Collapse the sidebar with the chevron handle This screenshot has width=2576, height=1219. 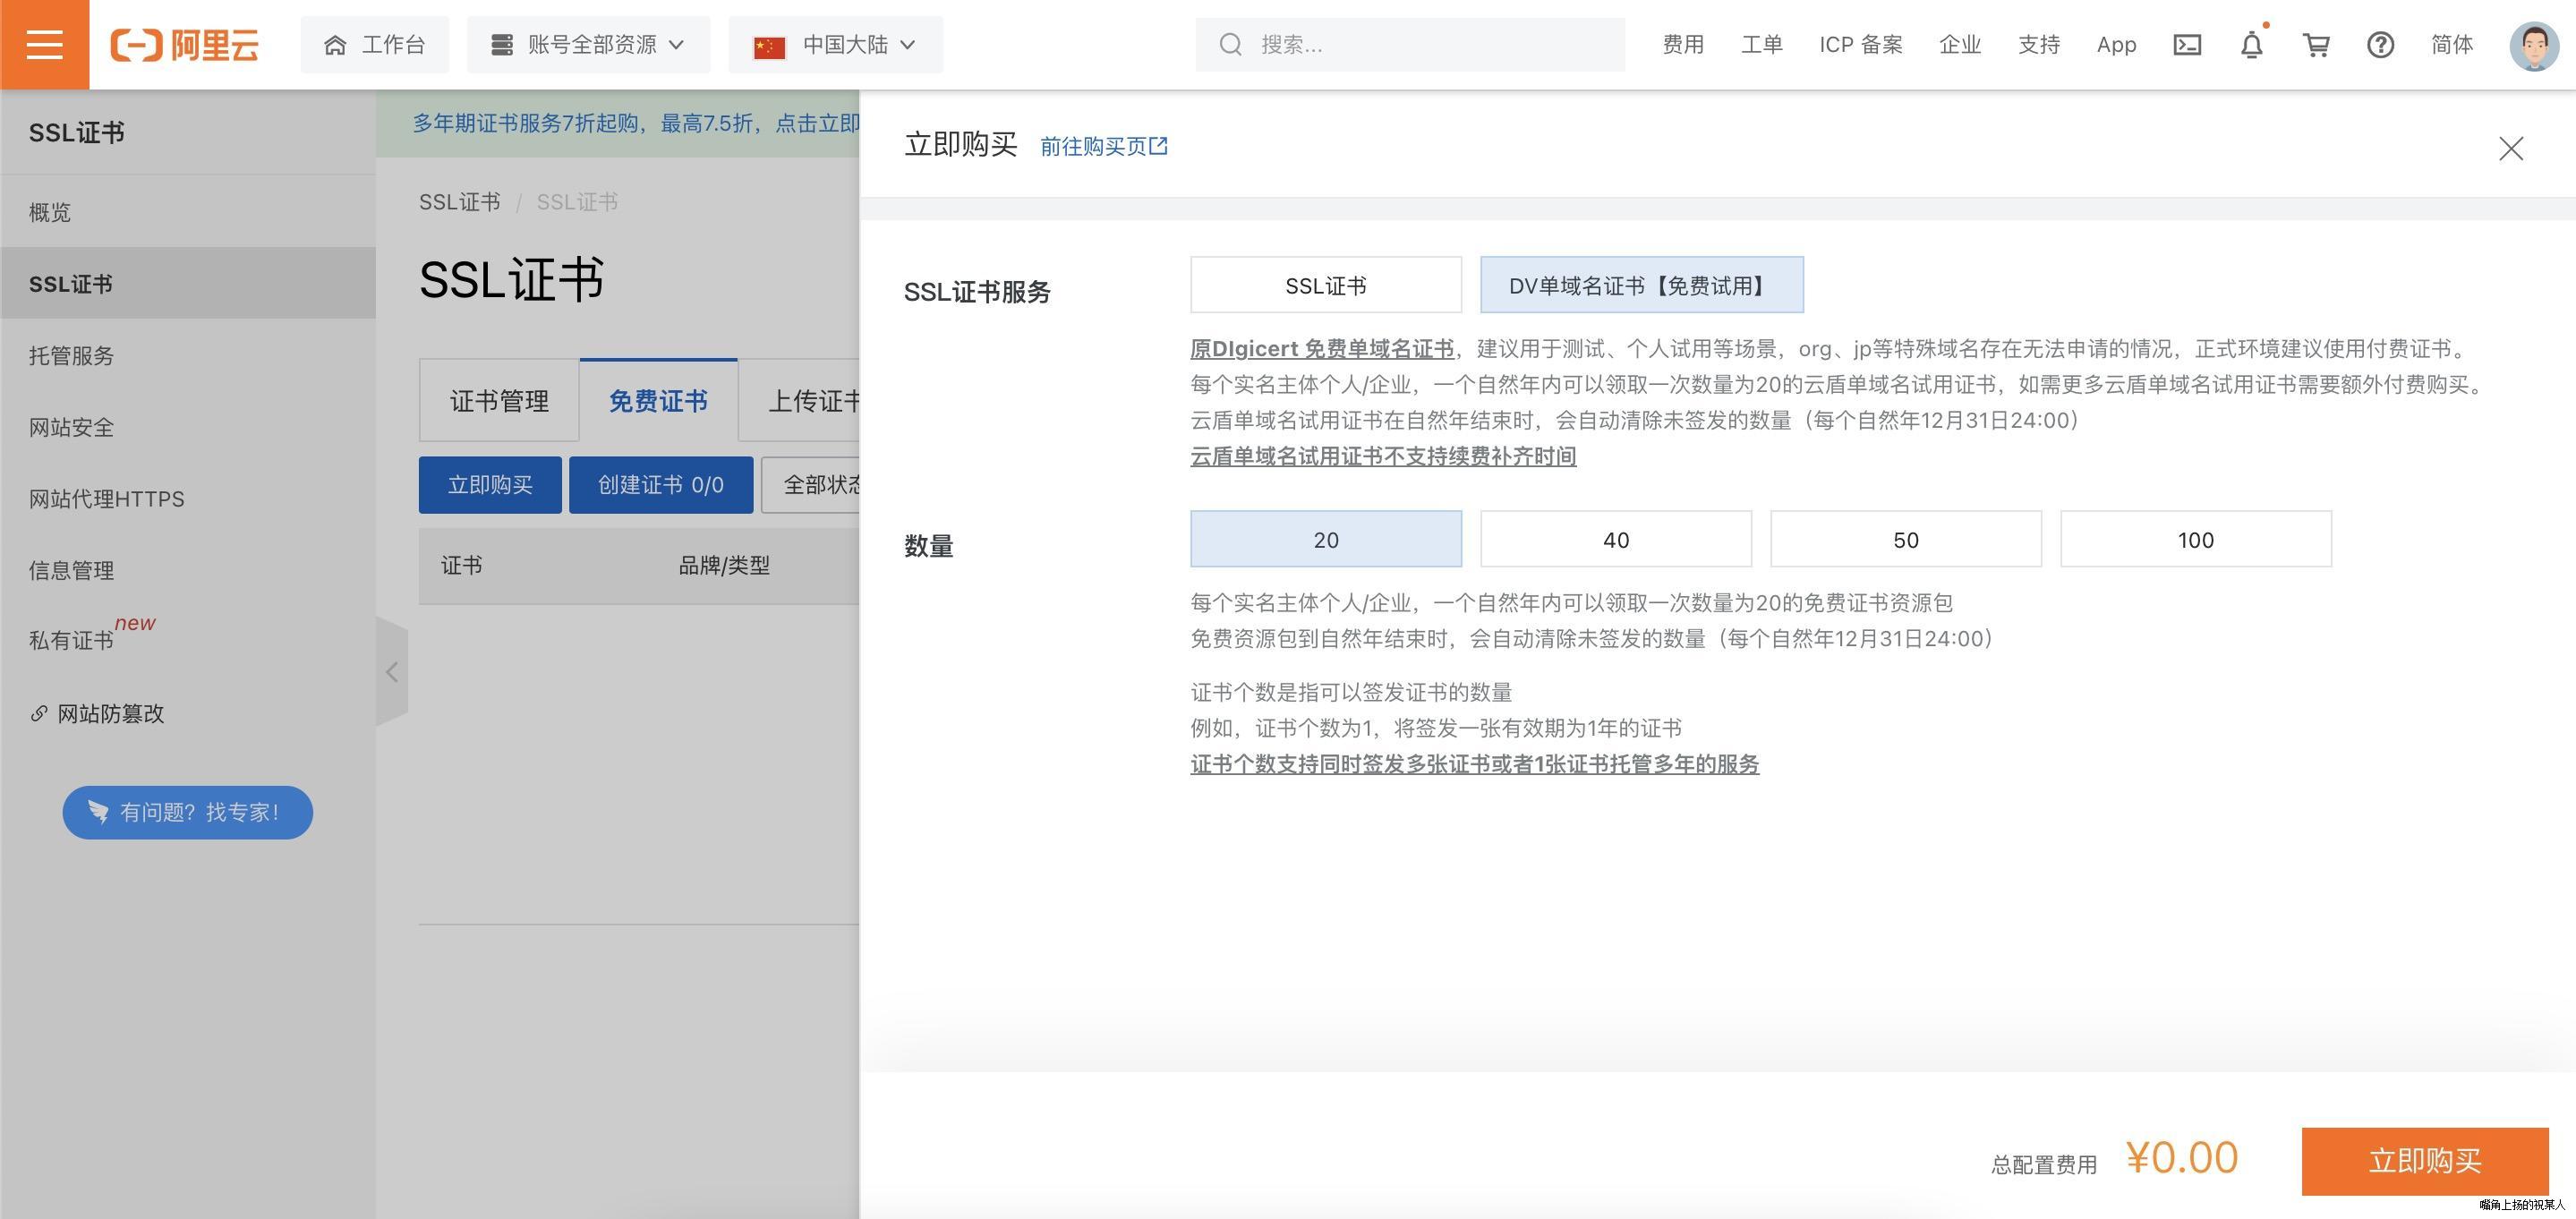click(392, 671)
